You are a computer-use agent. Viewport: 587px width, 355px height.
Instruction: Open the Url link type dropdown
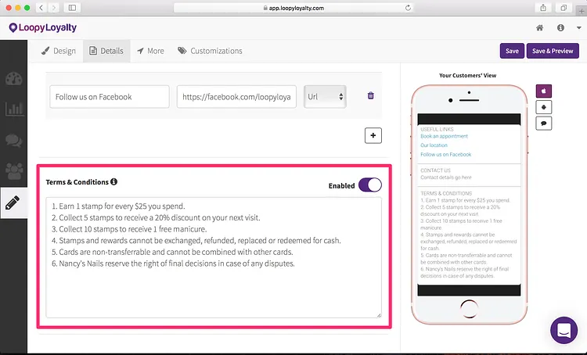pos(325,97)
